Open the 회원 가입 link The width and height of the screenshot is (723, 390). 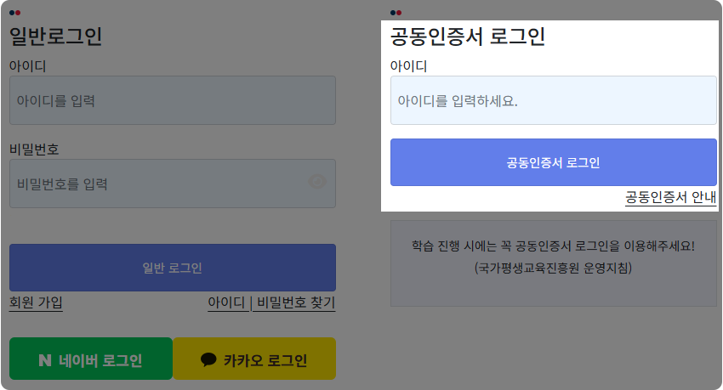[x=36, y=302]
